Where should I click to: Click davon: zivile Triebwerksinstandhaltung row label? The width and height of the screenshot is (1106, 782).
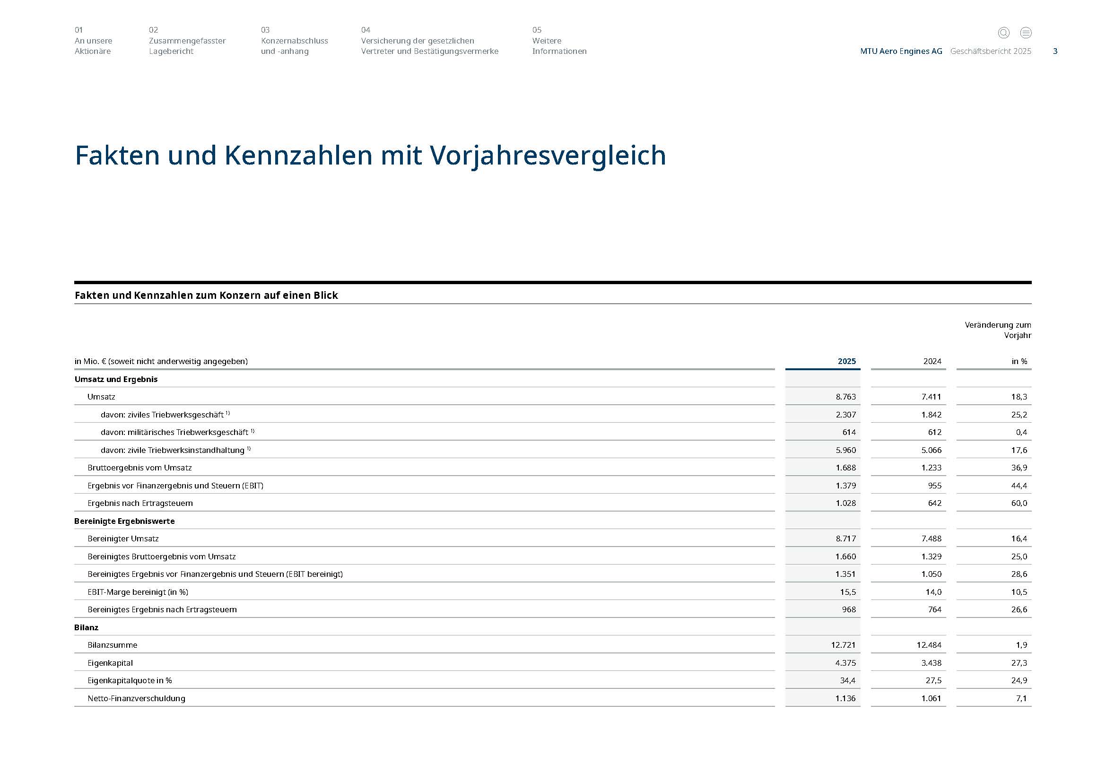coord(176,450)
